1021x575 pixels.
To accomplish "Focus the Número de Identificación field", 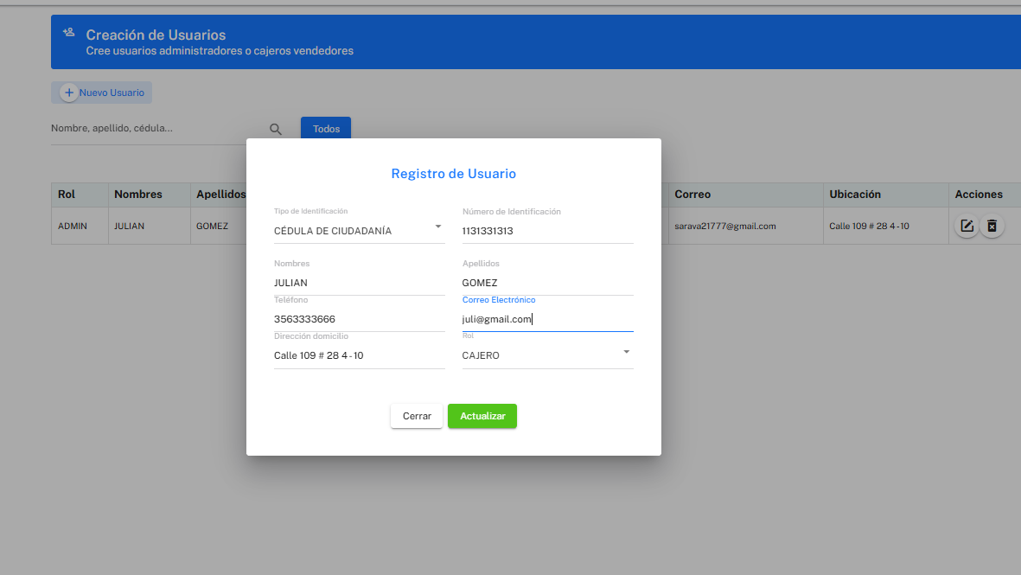I will pos(547,231).
